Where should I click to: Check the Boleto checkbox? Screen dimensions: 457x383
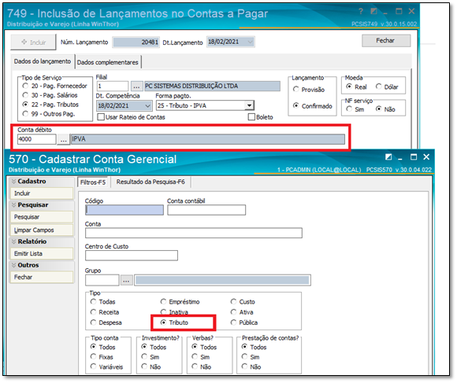tap(251, 117)
